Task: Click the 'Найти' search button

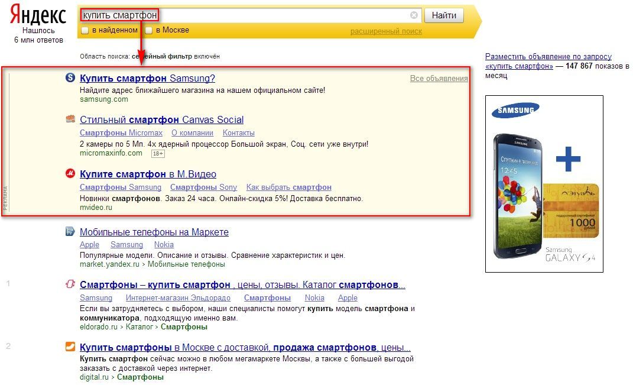Action: pyautogui.click(x=444, y=15)
